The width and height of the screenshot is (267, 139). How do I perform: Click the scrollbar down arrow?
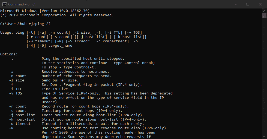(264, 137)
